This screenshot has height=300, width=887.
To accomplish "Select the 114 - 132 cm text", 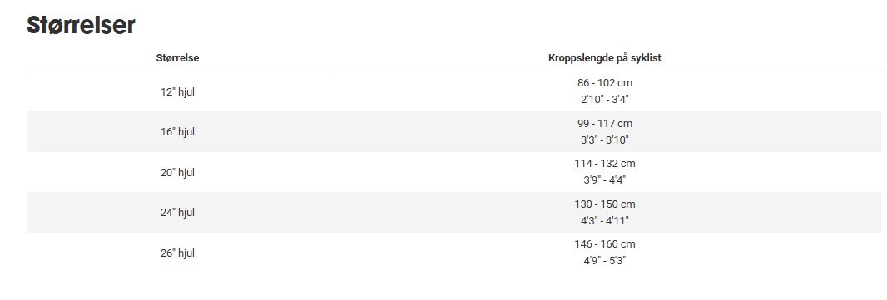I will click(x=605, y=164).
